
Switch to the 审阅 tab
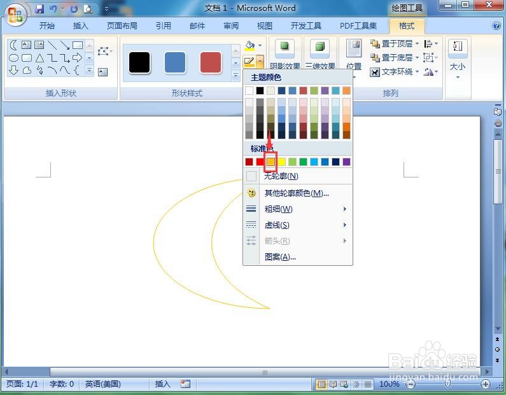[231, 26]
